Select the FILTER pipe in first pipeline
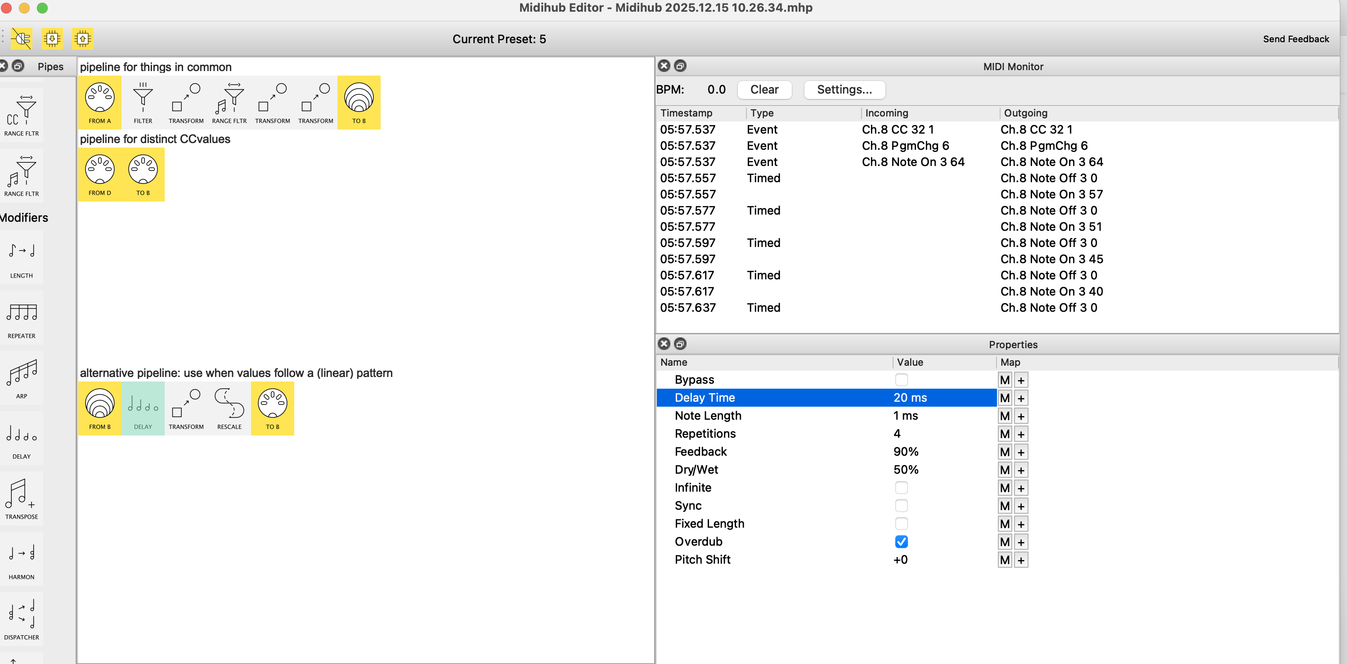 pyautogui.click(x=143, y=102)
